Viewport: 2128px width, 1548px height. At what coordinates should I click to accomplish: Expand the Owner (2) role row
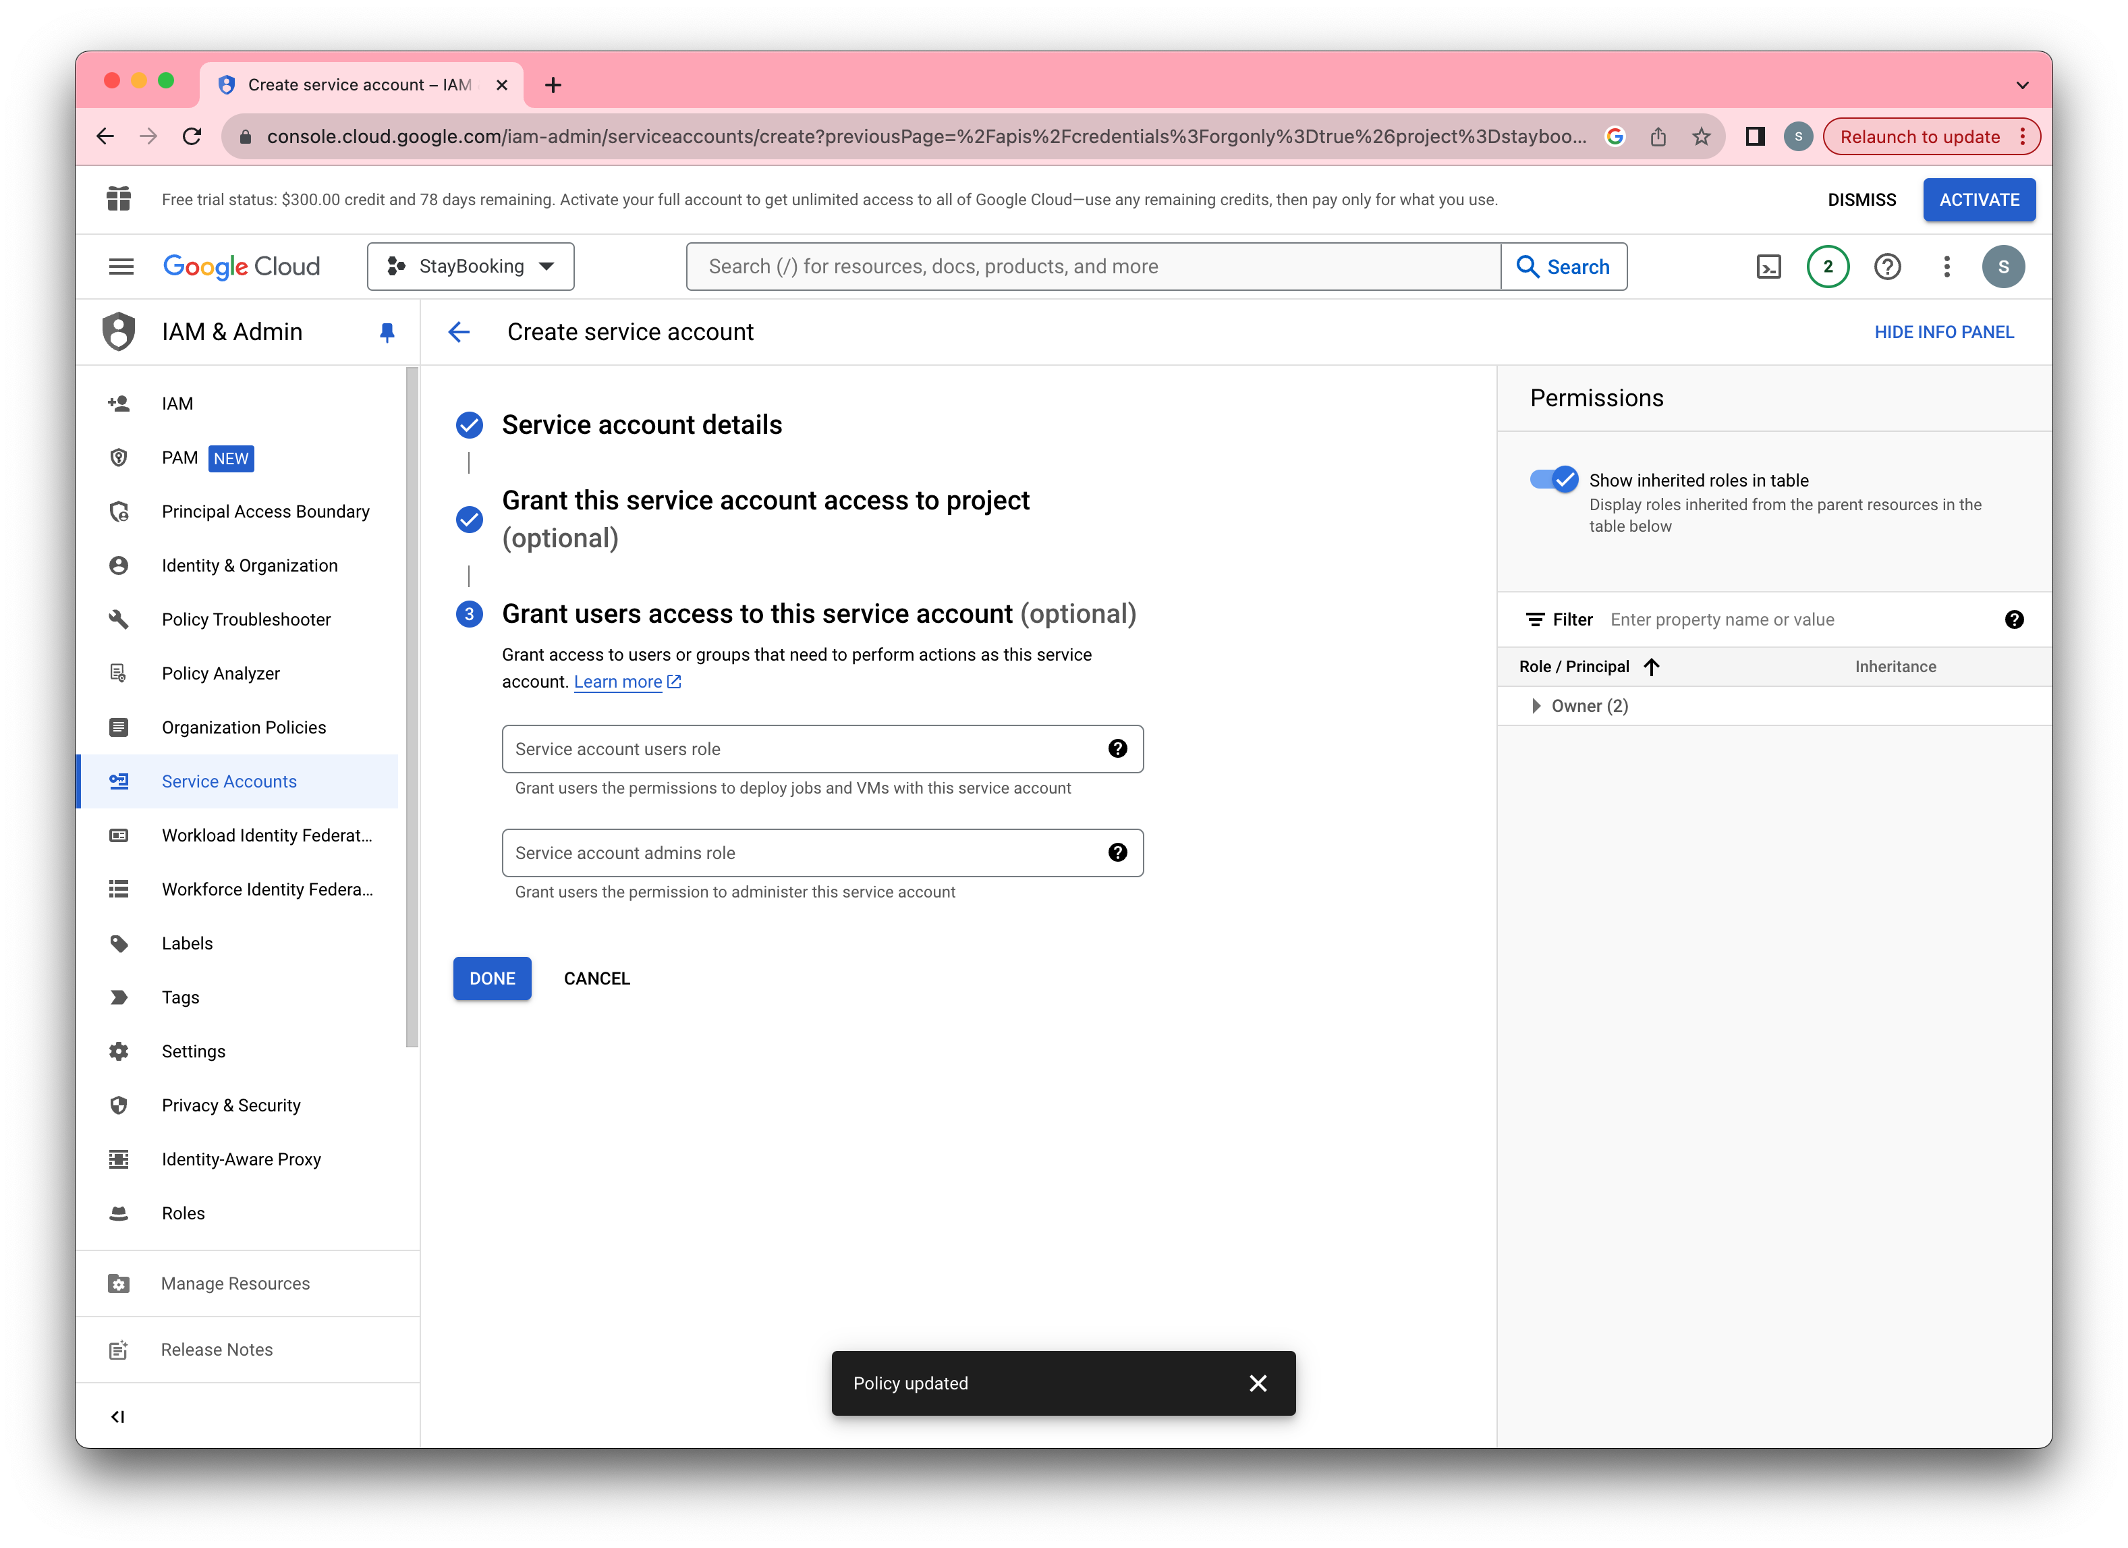[1536, 706]
